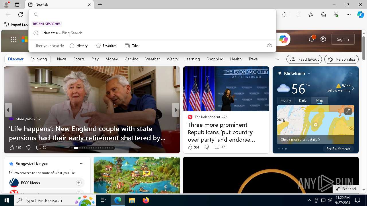The width and height of the screenshot is (367, 206).
Task: Expand more feed categories ellipsis
Action: [277, 59]
